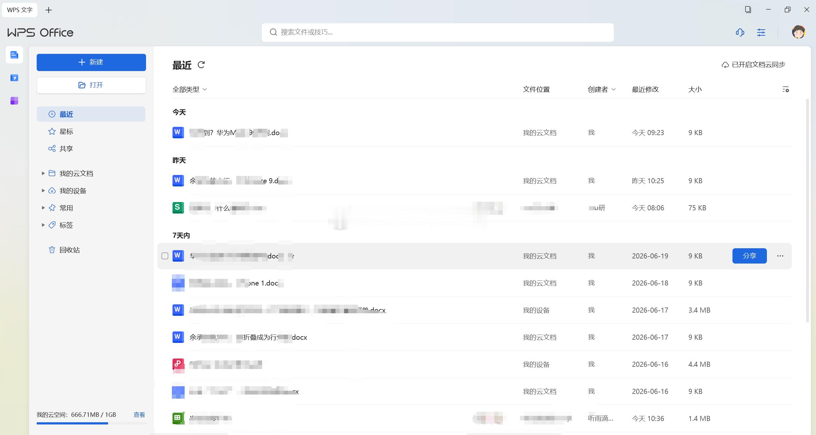Viewport: 816px width, 435px height.
Task: Click the 昨天 10:25 modified time
Action: pyautogui.click(x=648, y=181)
